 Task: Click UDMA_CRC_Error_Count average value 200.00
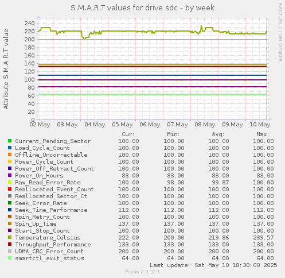click(218, 252)
